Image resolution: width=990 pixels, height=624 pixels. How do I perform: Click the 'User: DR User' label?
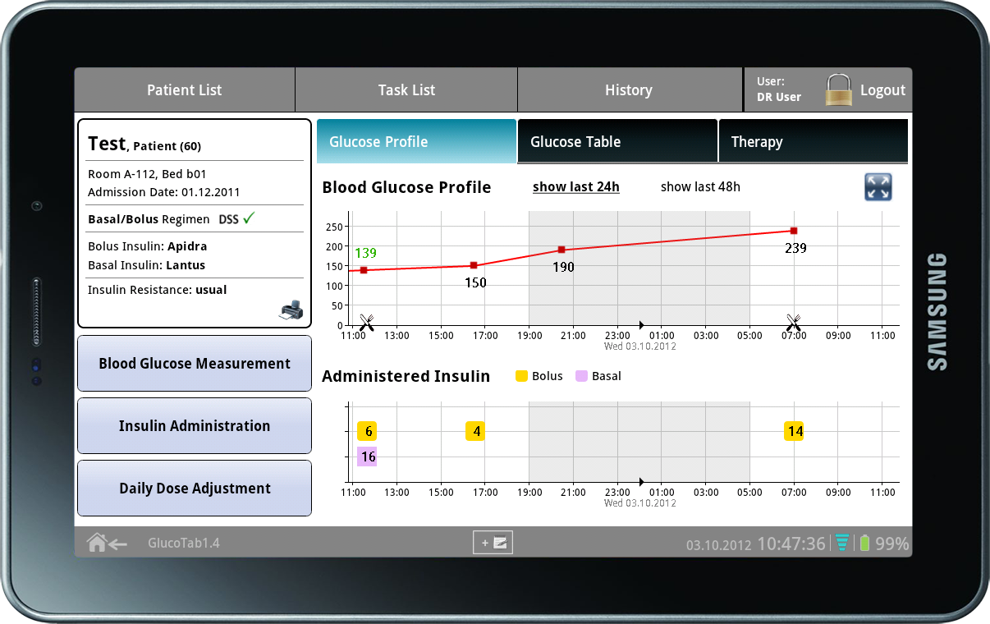[x=779, y=89]
